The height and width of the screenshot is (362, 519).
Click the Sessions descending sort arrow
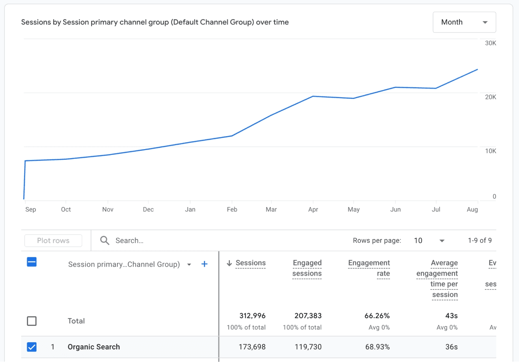pos(229,263)
